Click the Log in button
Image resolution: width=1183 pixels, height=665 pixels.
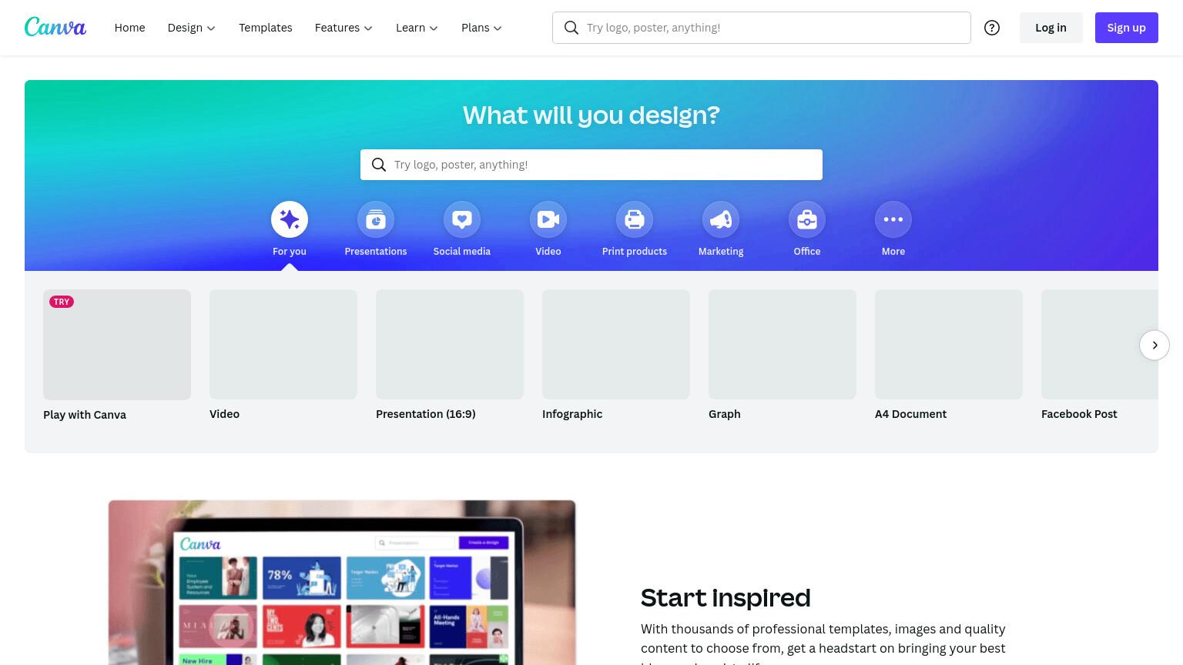pyautogui.click(x=1051, y=28)
